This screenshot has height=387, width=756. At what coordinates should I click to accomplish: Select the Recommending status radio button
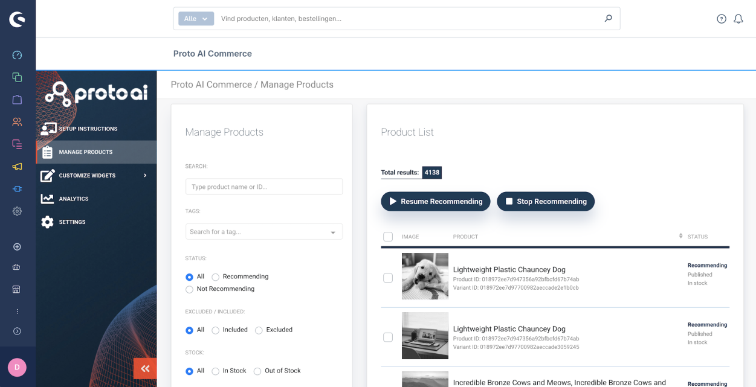(x=215, y=276)
